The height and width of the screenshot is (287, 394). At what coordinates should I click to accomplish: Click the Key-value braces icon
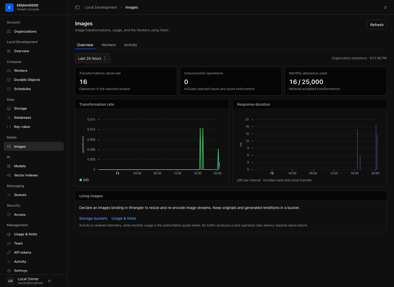[9, 127]
